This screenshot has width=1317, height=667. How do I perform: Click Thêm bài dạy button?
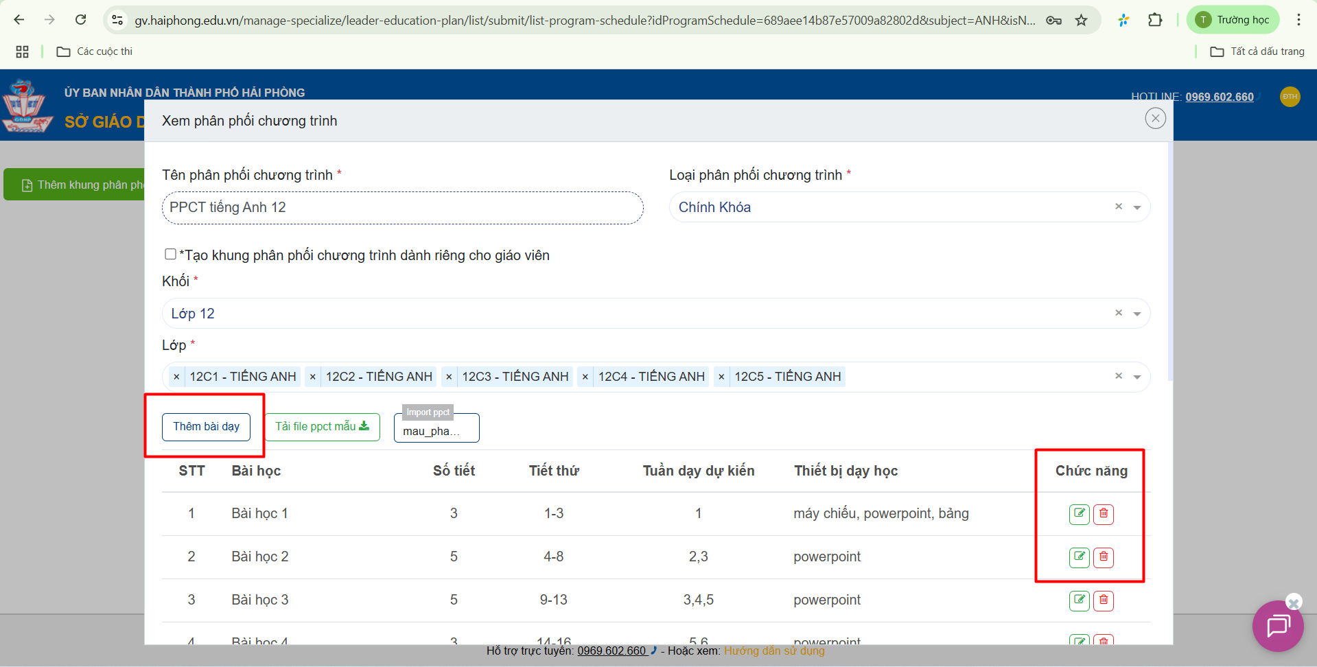pyautogui.click(x=206, y=427)
